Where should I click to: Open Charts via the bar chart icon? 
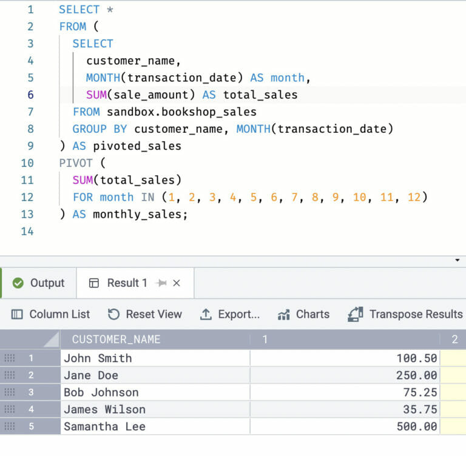pos(283,314)
